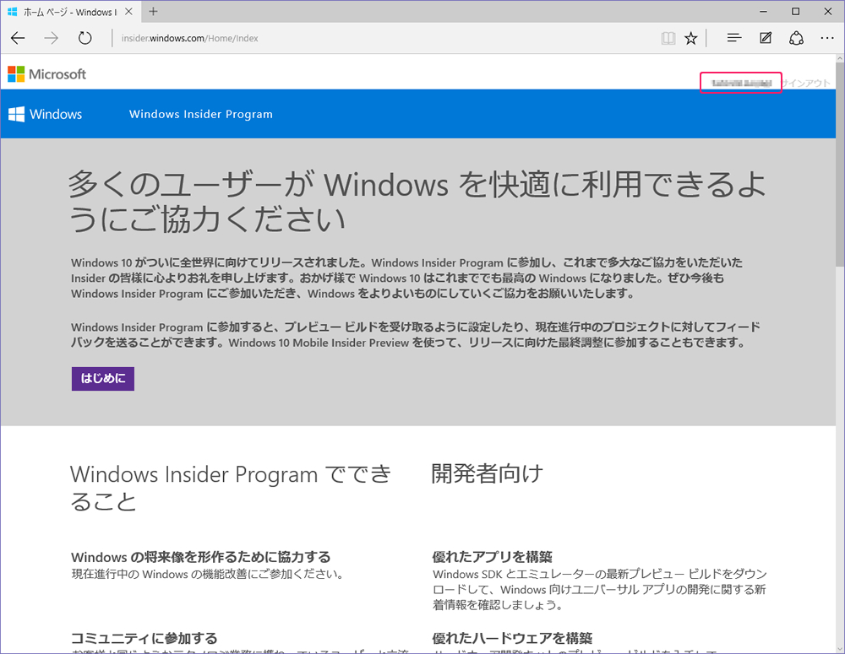Click the Windows logo in blue banner
The image size is (845, 654).
tap(46, 114)
